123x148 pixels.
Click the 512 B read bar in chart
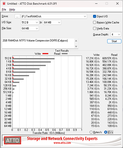click(x=33, y=59)
